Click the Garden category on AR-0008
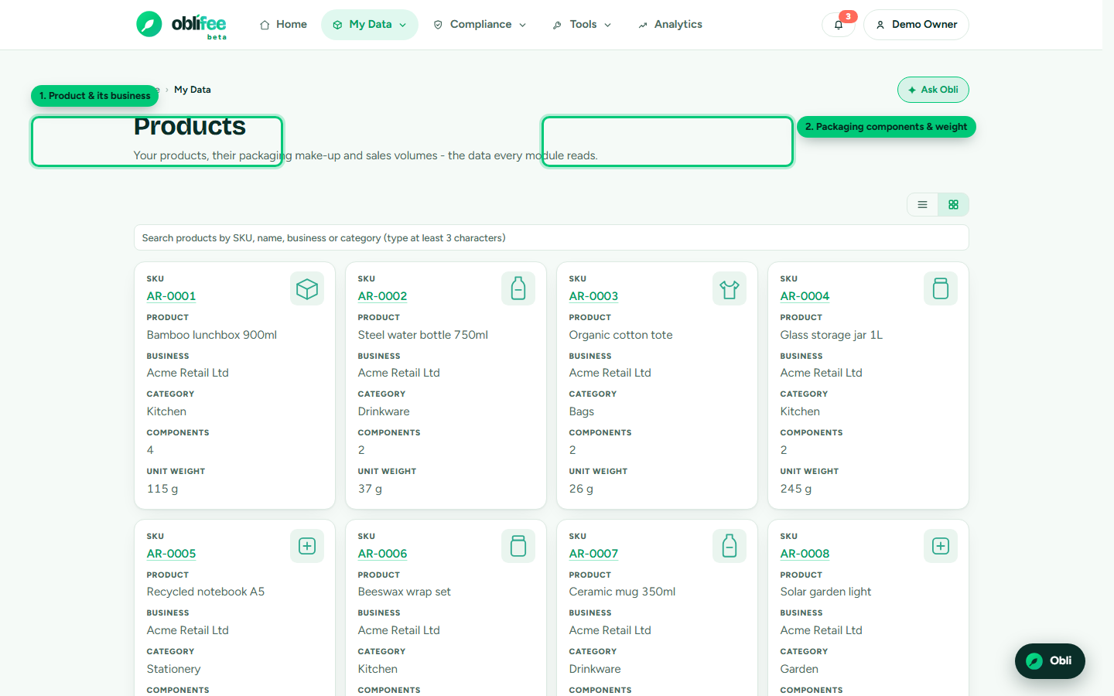The width and height of the screenshot is (1114, 696). tap(799, 669)
